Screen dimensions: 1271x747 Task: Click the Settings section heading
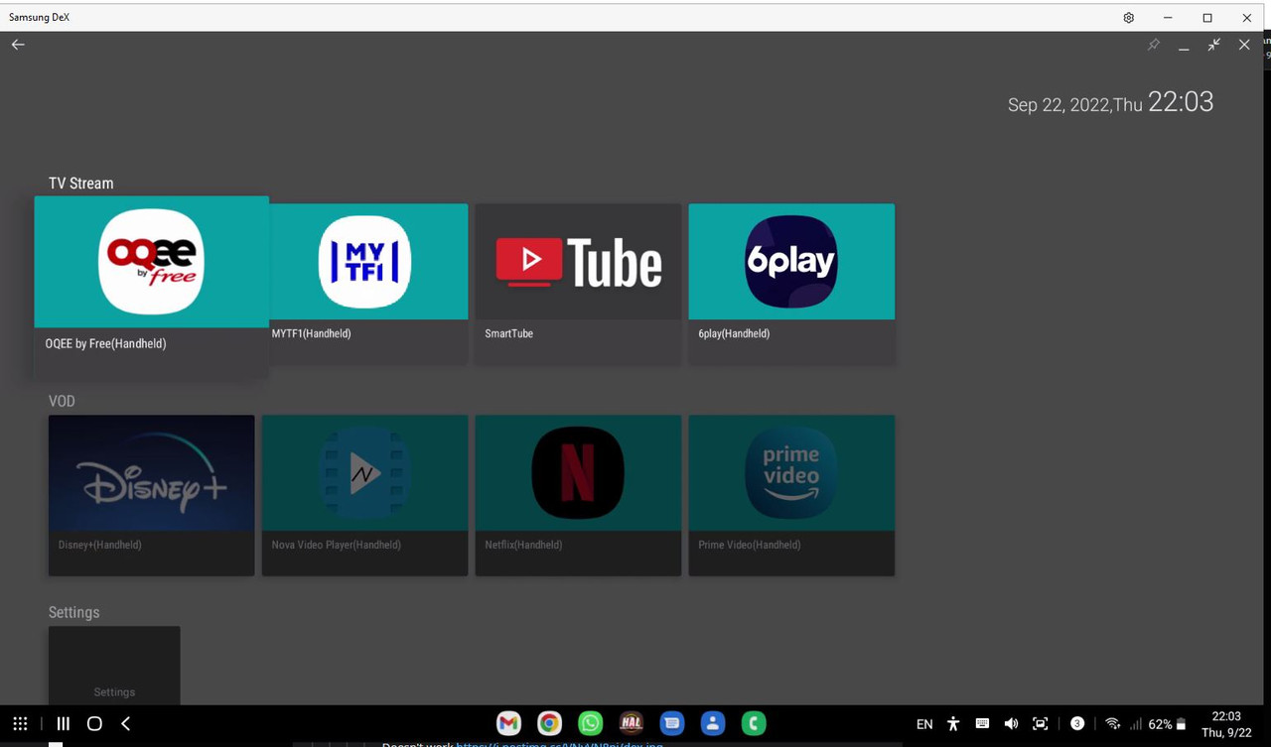tap(74, 612)
